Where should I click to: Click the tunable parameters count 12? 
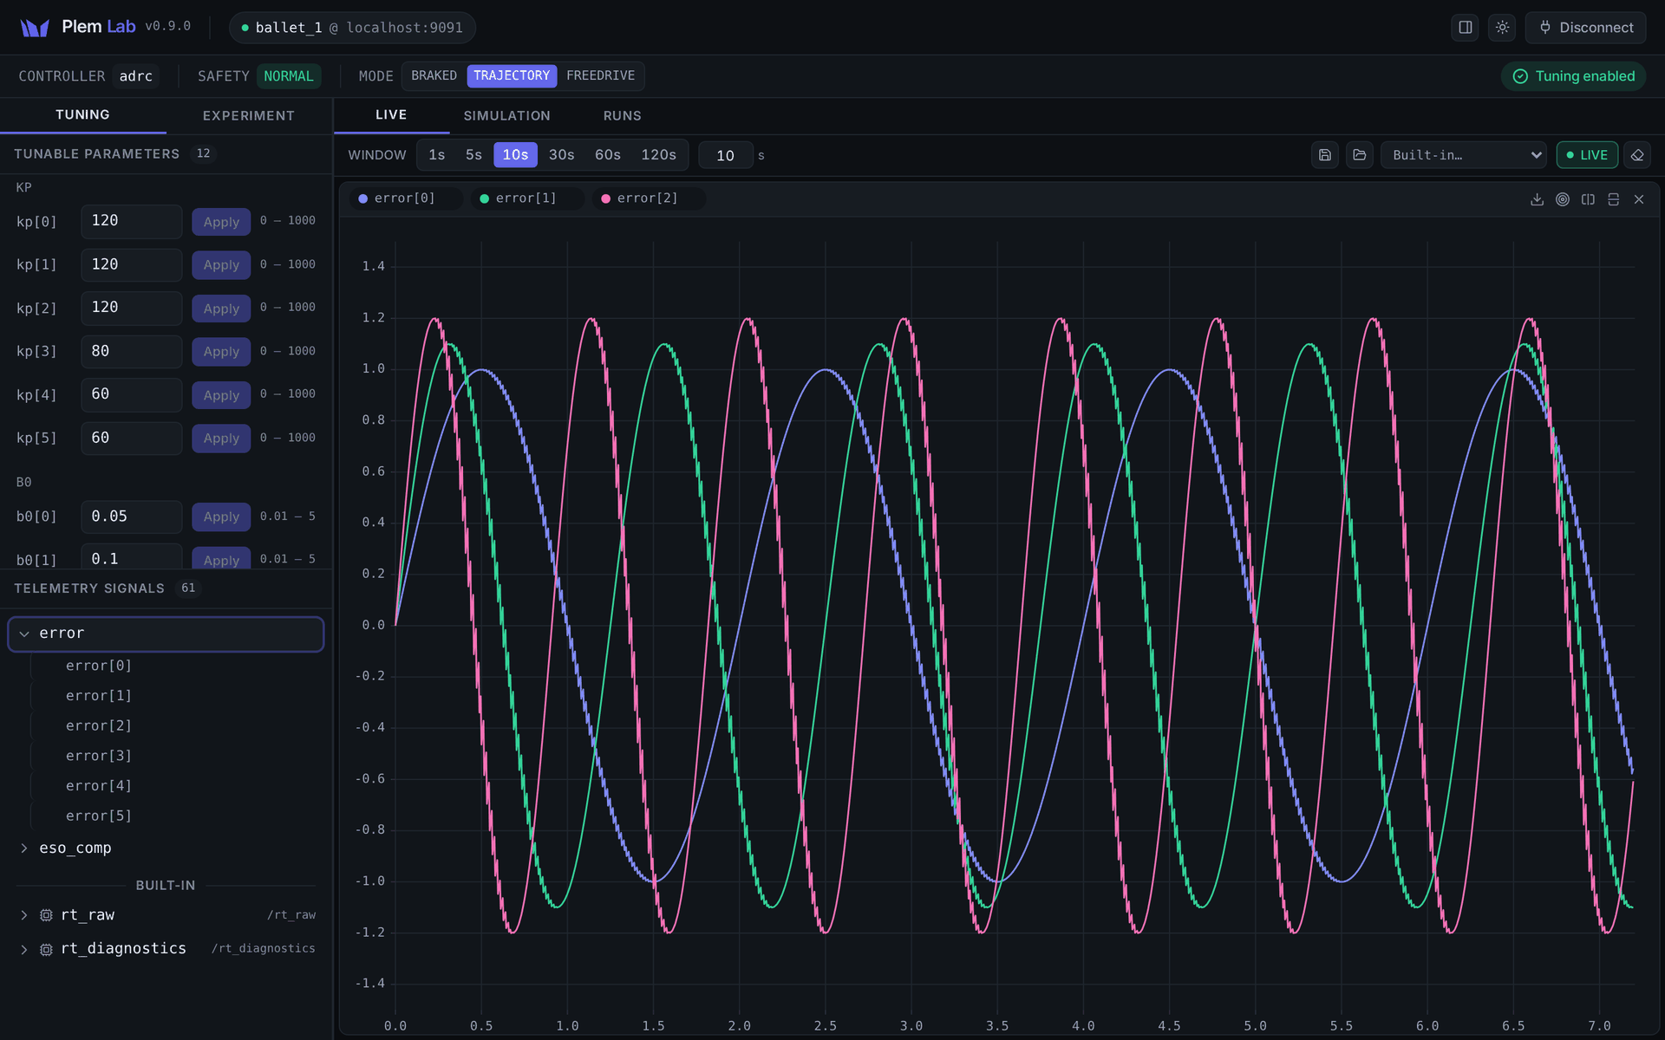203,154
